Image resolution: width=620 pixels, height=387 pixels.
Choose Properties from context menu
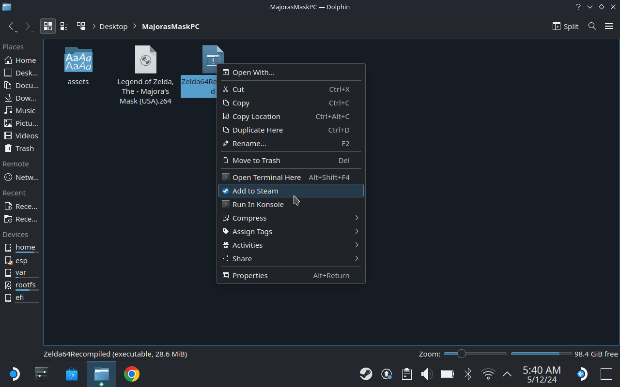point(291,276)
